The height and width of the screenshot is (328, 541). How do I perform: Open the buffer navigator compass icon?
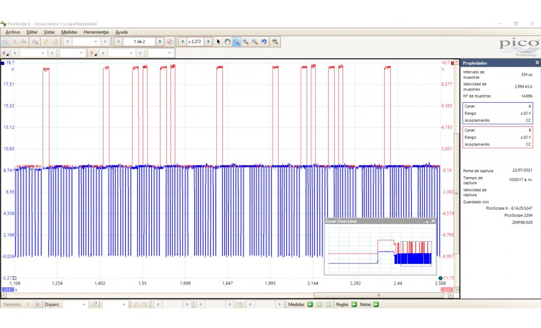[170, 42]
